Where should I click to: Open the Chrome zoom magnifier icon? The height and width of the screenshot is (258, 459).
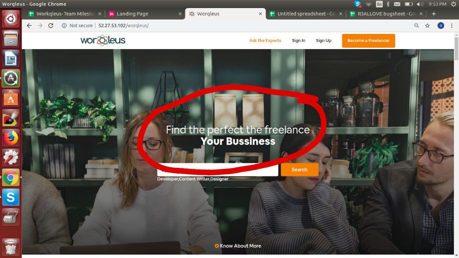[x=417, y=25]
